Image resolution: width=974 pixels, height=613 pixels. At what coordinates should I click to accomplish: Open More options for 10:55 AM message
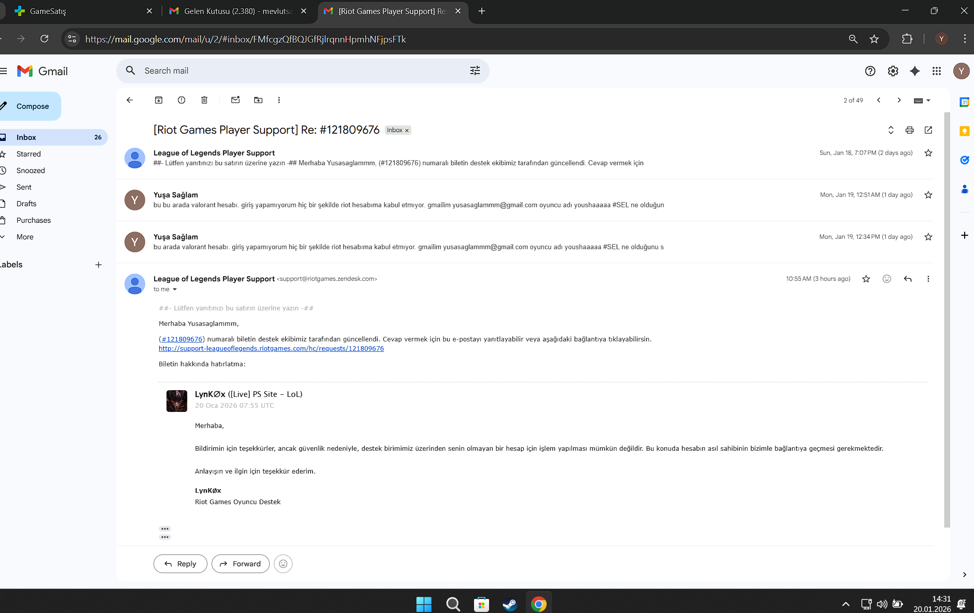pyautogui.click(x=928, y=279)
